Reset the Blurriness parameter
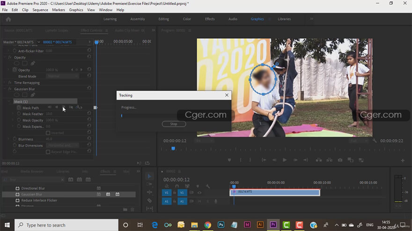This screenshot has width=412, height=231. (89, 139)
